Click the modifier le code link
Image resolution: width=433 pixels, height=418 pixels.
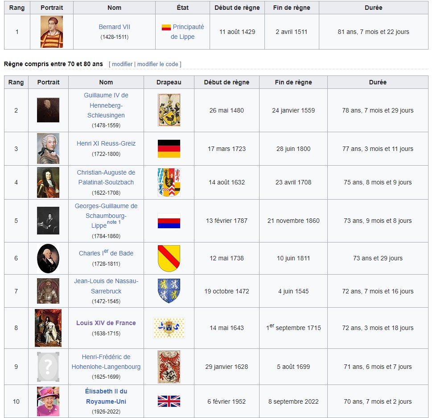click(x=158, y=64)
